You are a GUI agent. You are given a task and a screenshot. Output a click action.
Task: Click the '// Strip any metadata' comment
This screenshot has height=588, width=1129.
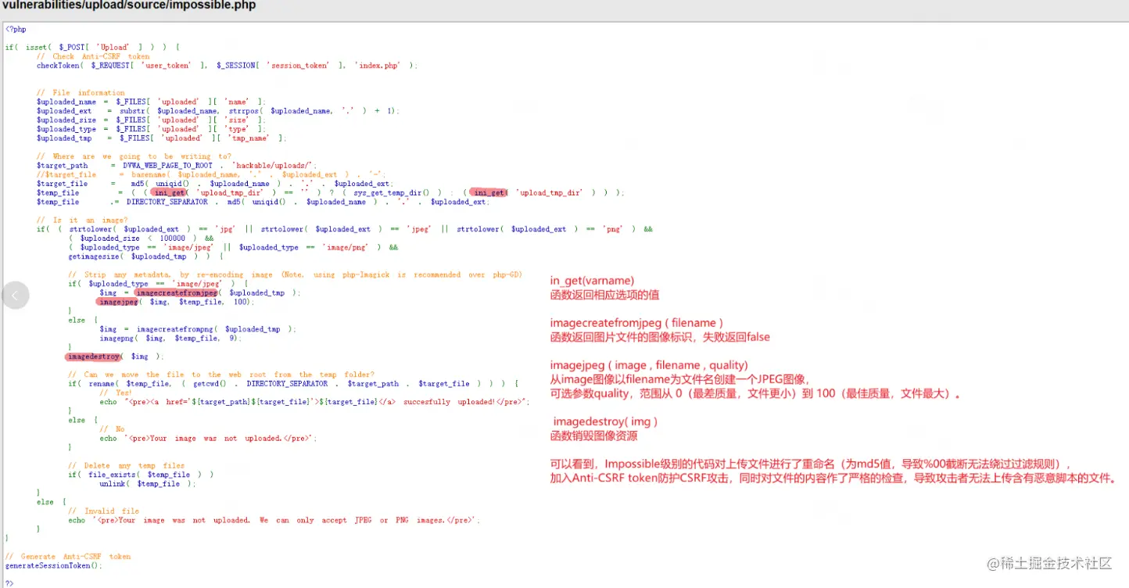[x=295, y=275]
